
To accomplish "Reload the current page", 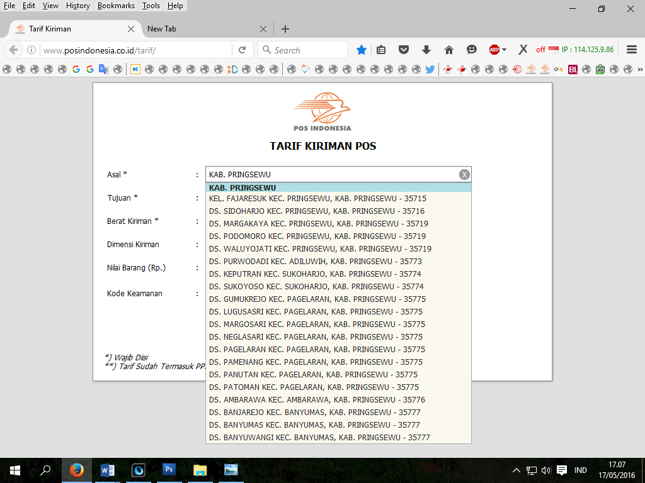I will tap(242, 50).
